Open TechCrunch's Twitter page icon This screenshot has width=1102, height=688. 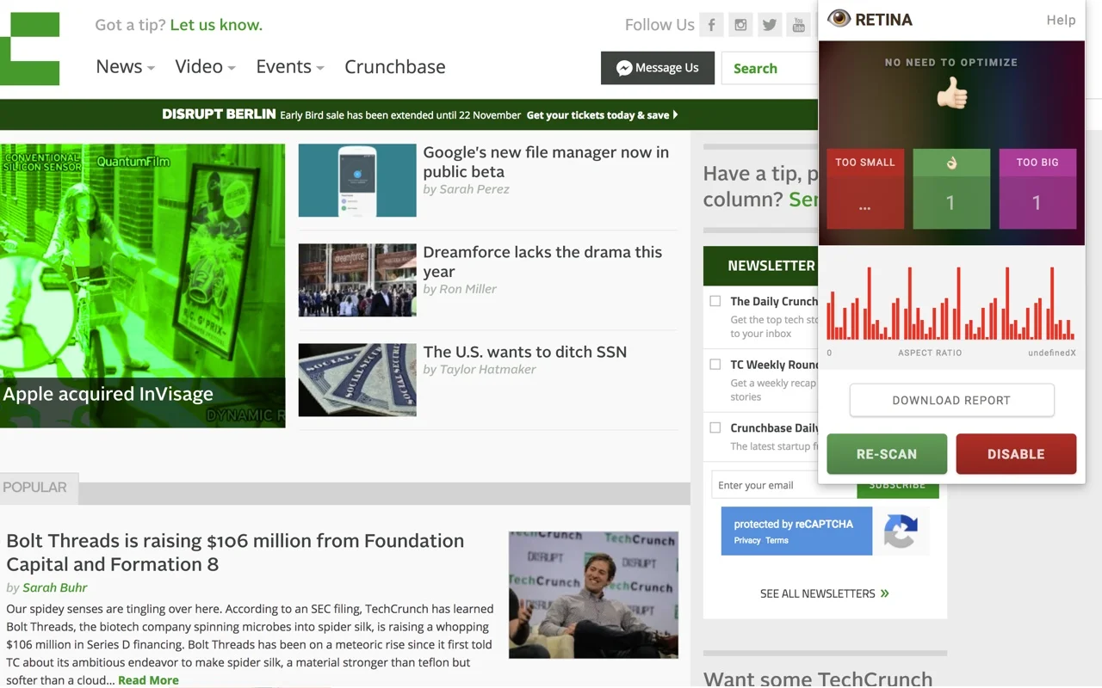pos(770,25)
